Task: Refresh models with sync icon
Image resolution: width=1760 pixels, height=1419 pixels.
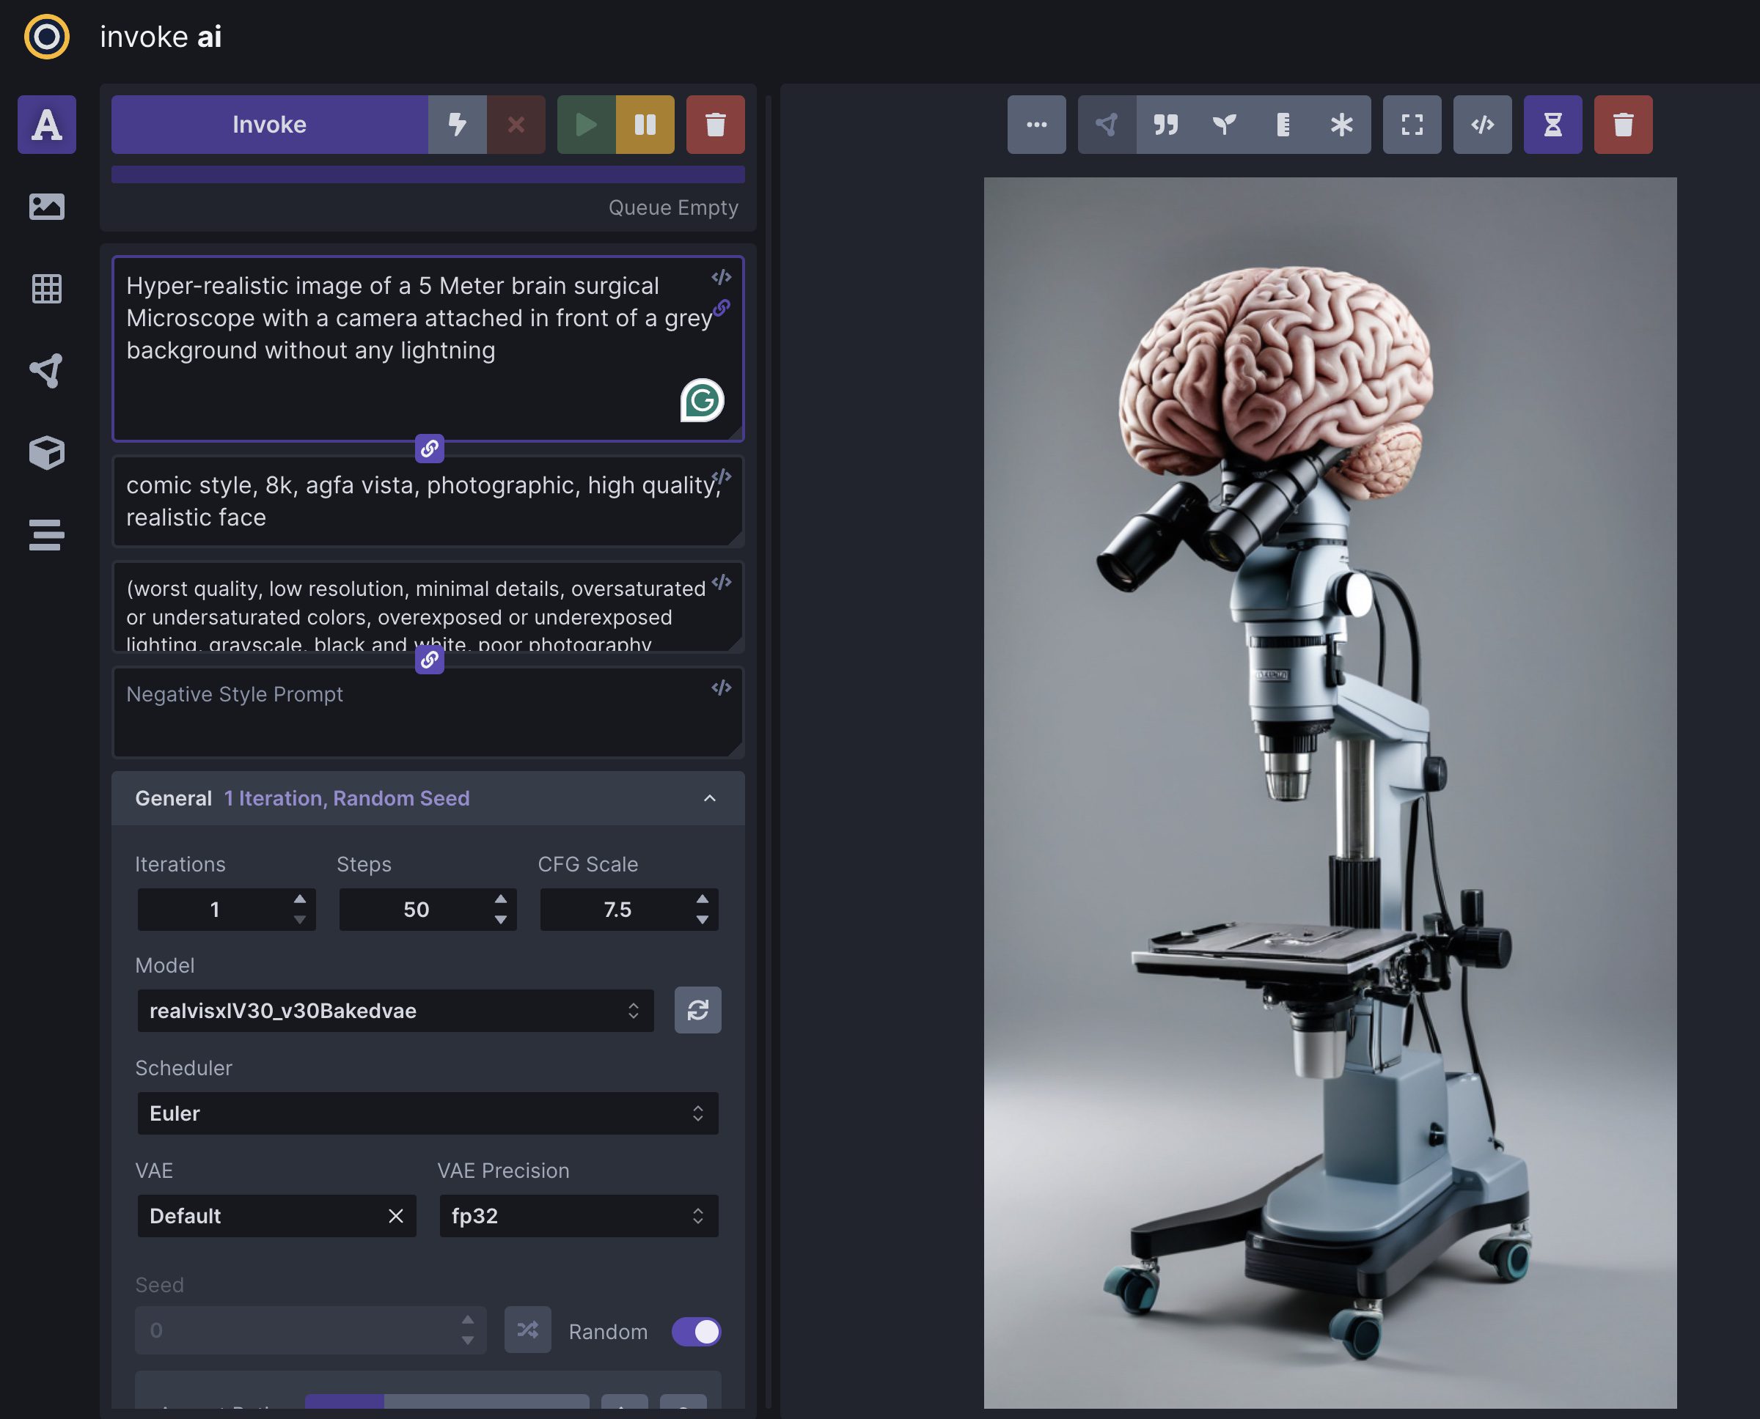Action: pyautogui.click(x=697, y=1010)
